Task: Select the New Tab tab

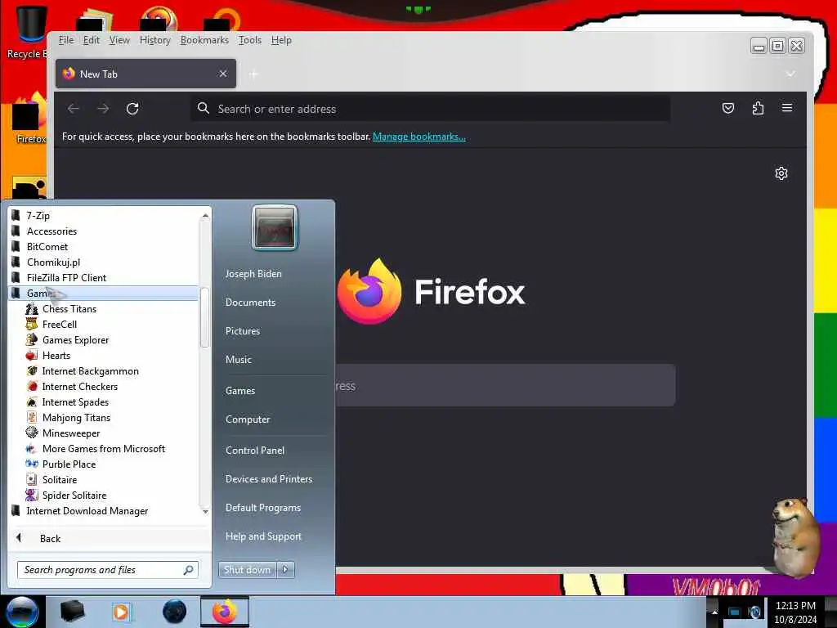Action: tap(145, 74)
